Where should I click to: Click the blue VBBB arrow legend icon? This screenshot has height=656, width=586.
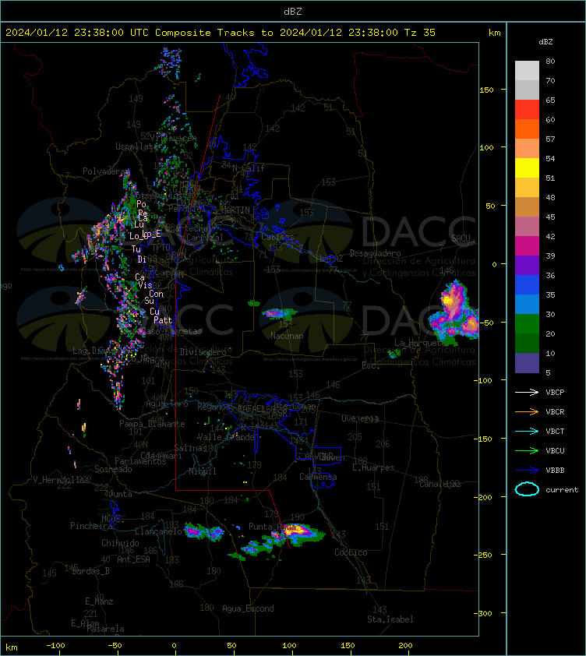[527, 470]
